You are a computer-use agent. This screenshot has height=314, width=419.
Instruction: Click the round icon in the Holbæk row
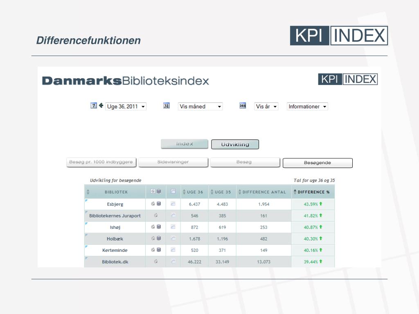pyautogui.click(x=153, y=238)
